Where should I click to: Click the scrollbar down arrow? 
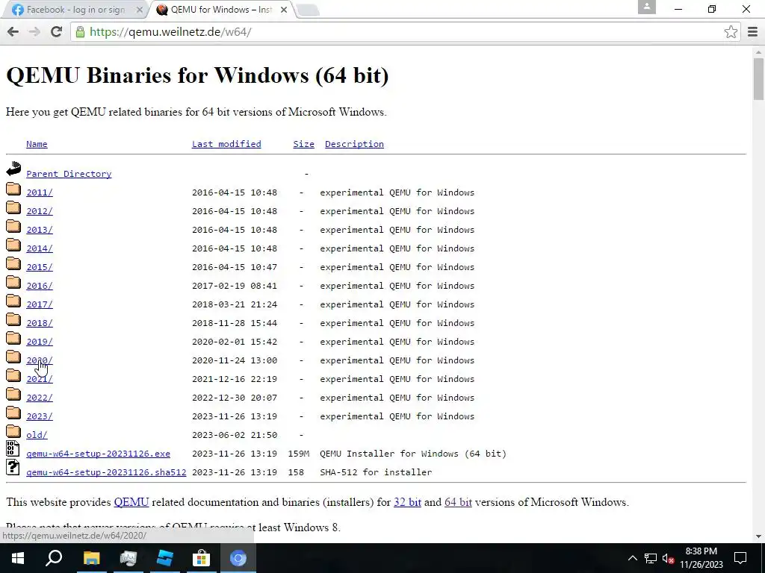[x=759, y=536]
